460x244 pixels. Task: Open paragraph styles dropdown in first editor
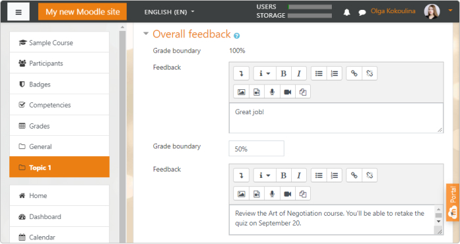point(265,73)
